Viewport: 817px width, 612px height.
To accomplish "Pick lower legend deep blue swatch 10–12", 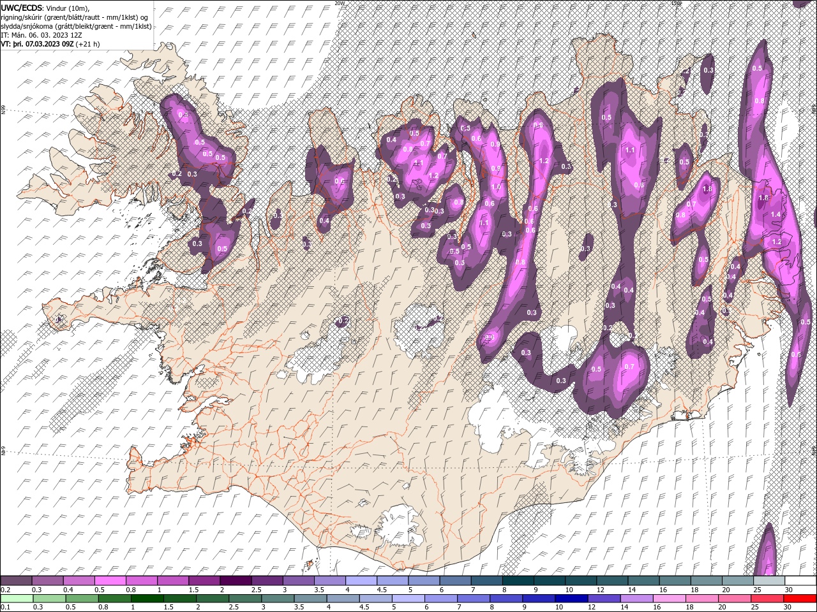I will coord(571,599).
